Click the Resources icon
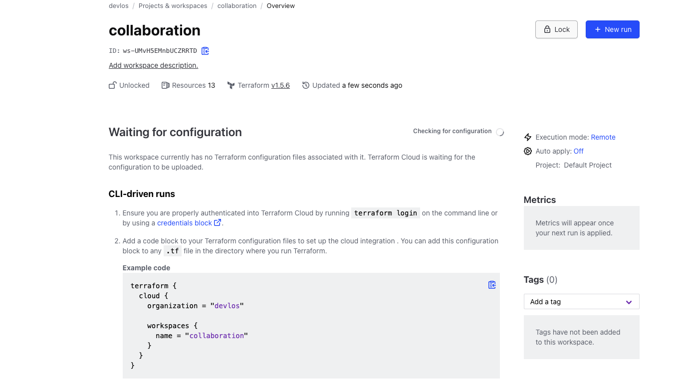 (166, 85)
